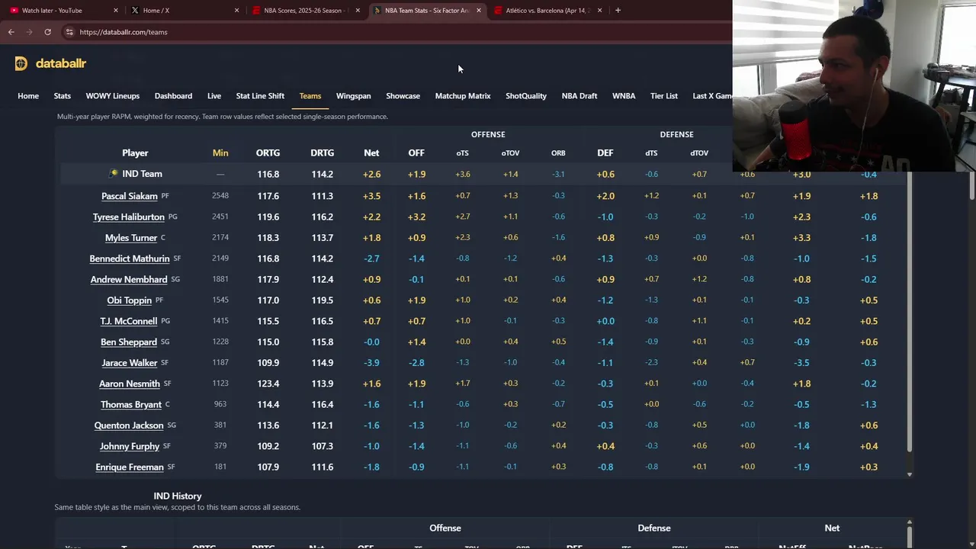Go back with browser back arrow
Screen dimensions: 976x549
click(11, 32)
